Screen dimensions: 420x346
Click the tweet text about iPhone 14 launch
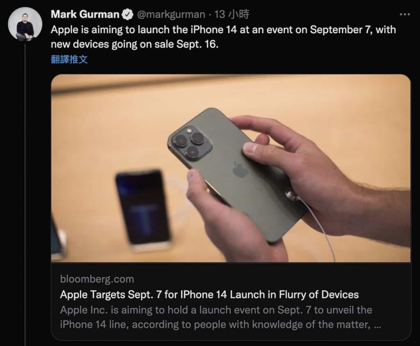pos(223,37)
